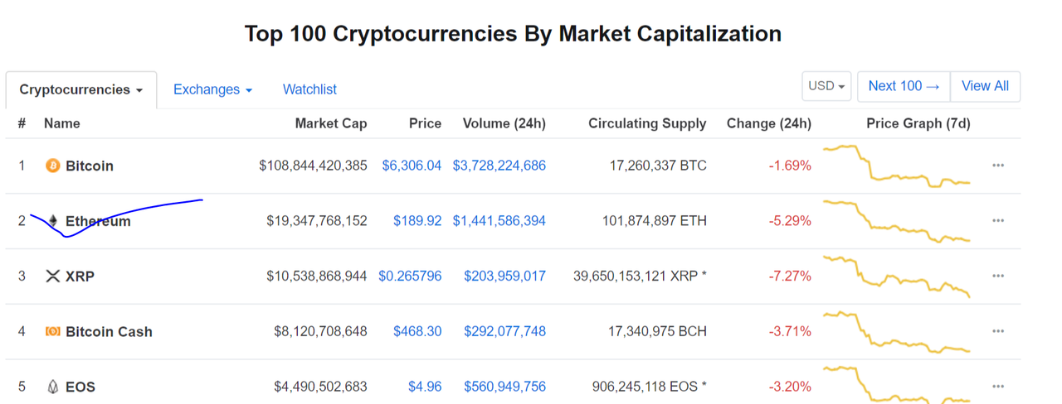This screenshot has width=1062, height=404.
Task: Open the three-dot menu for Bitcoin Cash
Action: pyautogui.click(x=998, y=331)
